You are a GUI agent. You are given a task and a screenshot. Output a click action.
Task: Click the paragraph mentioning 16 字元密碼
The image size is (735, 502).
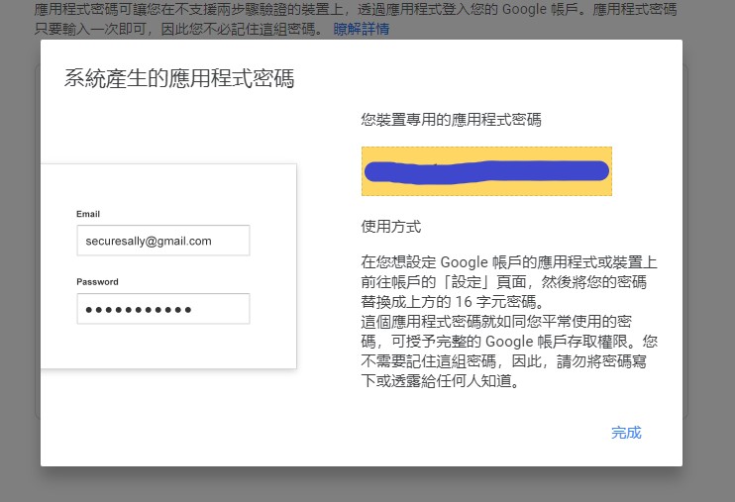(509, 321)
